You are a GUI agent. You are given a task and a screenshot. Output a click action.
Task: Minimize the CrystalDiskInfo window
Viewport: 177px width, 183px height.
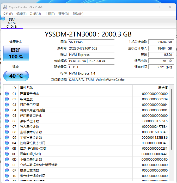pyautogui.click(x=147, y=7)
